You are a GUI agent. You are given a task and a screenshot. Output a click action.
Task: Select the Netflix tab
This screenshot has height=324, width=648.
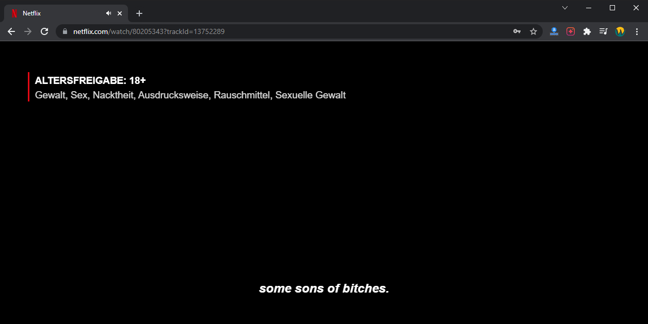pyautogui.click(x=66, y=13)
